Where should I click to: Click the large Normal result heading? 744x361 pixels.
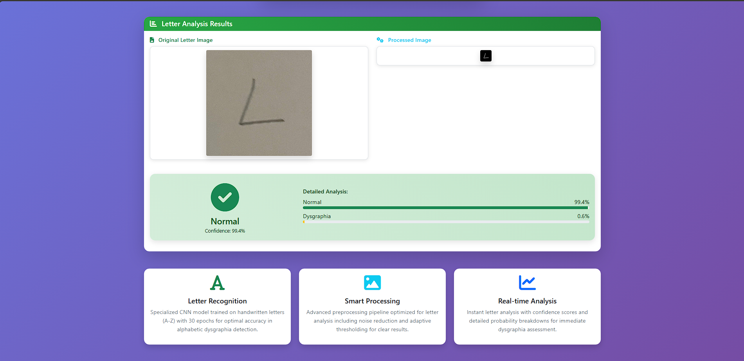pyautogui.click(x=225, y=221)
